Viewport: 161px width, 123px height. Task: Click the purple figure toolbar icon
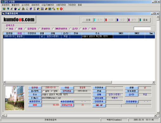[x=31, y=9]
